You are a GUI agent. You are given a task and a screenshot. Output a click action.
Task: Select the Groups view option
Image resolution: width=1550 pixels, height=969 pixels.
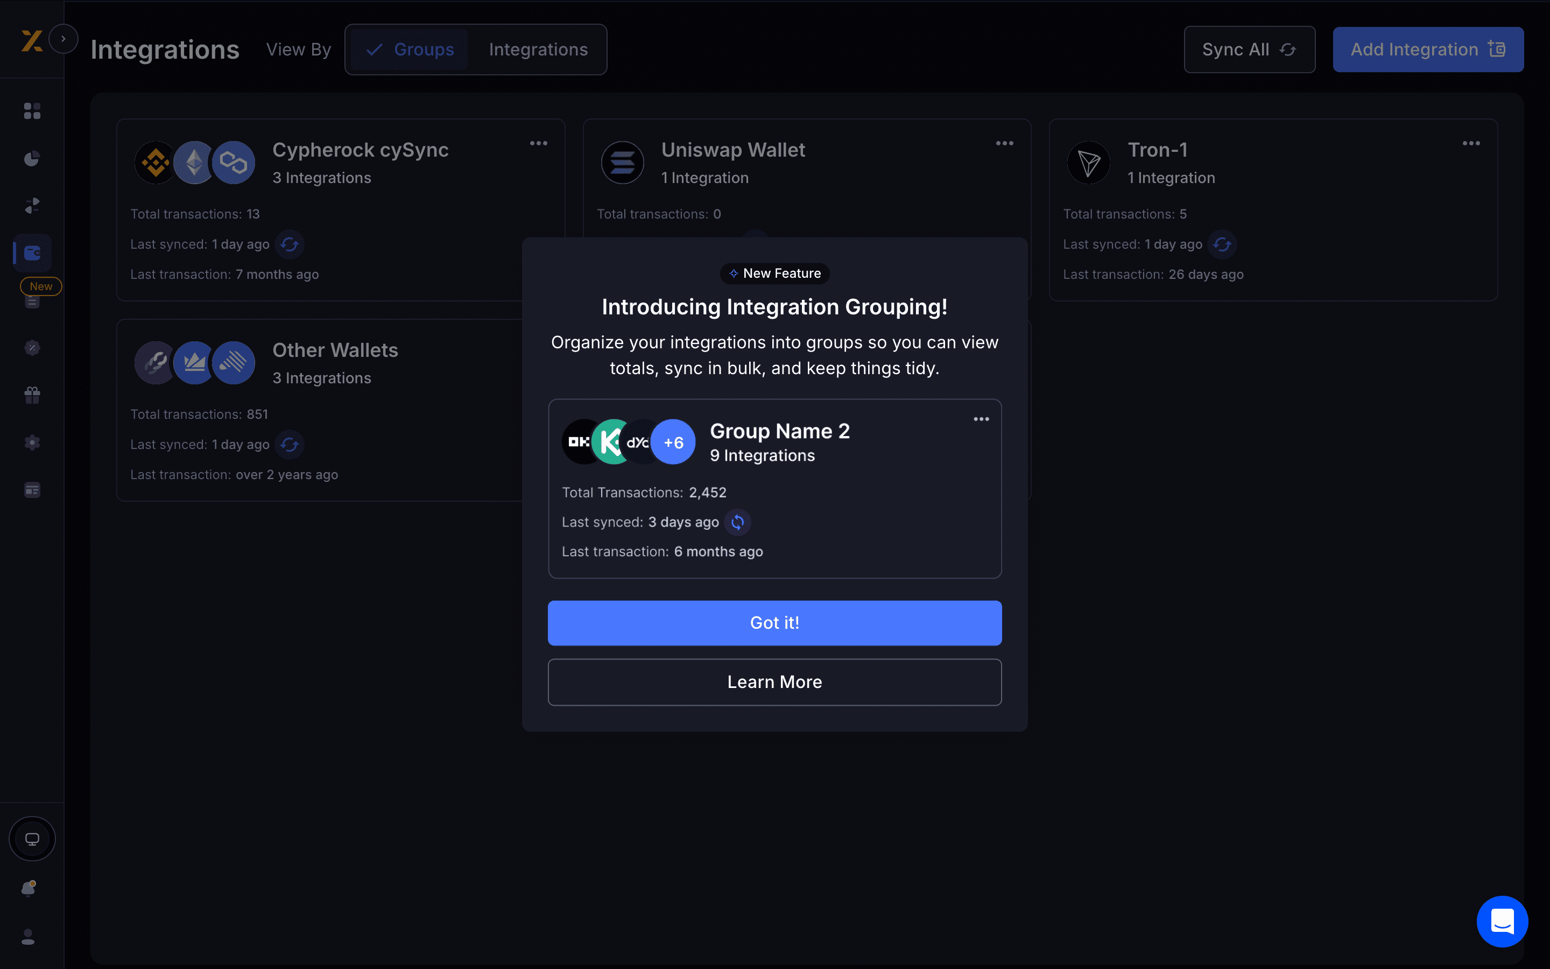click(x=411, y=50)
